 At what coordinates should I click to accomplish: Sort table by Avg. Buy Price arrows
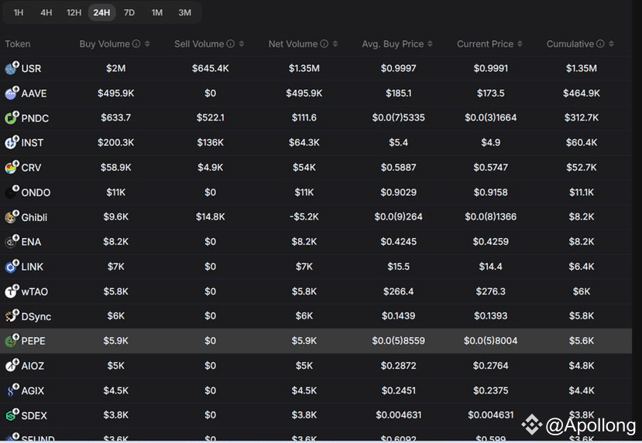coord(430,44)
